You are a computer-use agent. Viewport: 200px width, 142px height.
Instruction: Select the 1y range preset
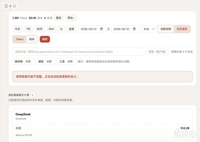(x=61, y=29)
